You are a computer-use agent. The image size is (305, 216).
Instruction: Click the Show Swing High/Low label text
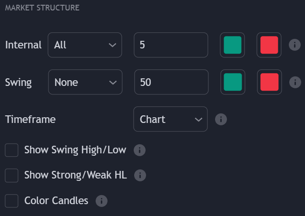75,150
